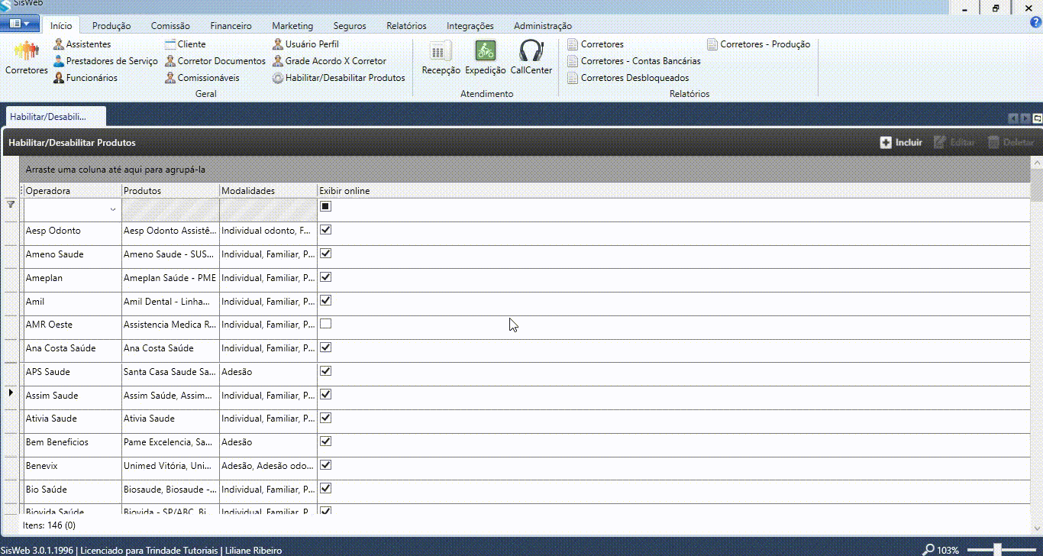This screenshot has height=556, width=1043.
Task: Open the tab list icon at right
Action: (x=1037, y=118)
